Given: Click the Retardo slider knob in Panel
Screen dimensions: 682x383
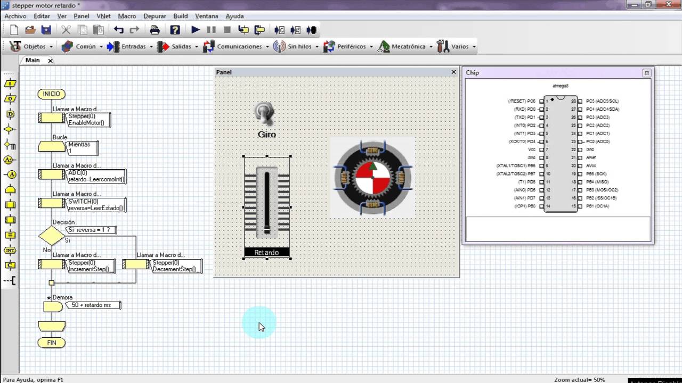Looking at the screenshot, I should coord(267,231).
